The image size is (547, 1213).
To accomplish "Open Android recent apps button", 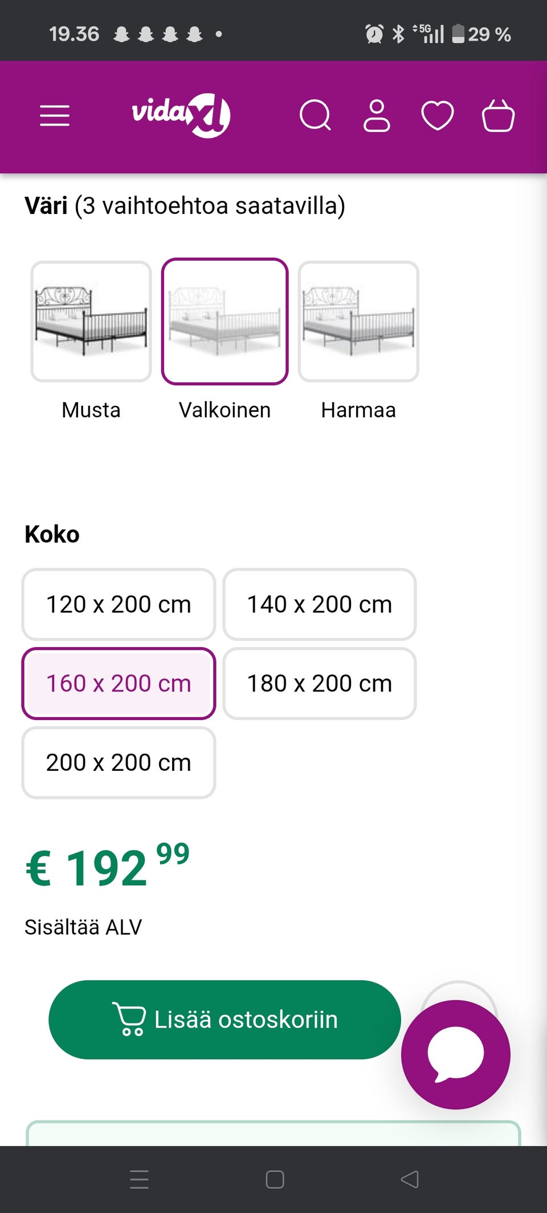I will (x=139, y=1179).
